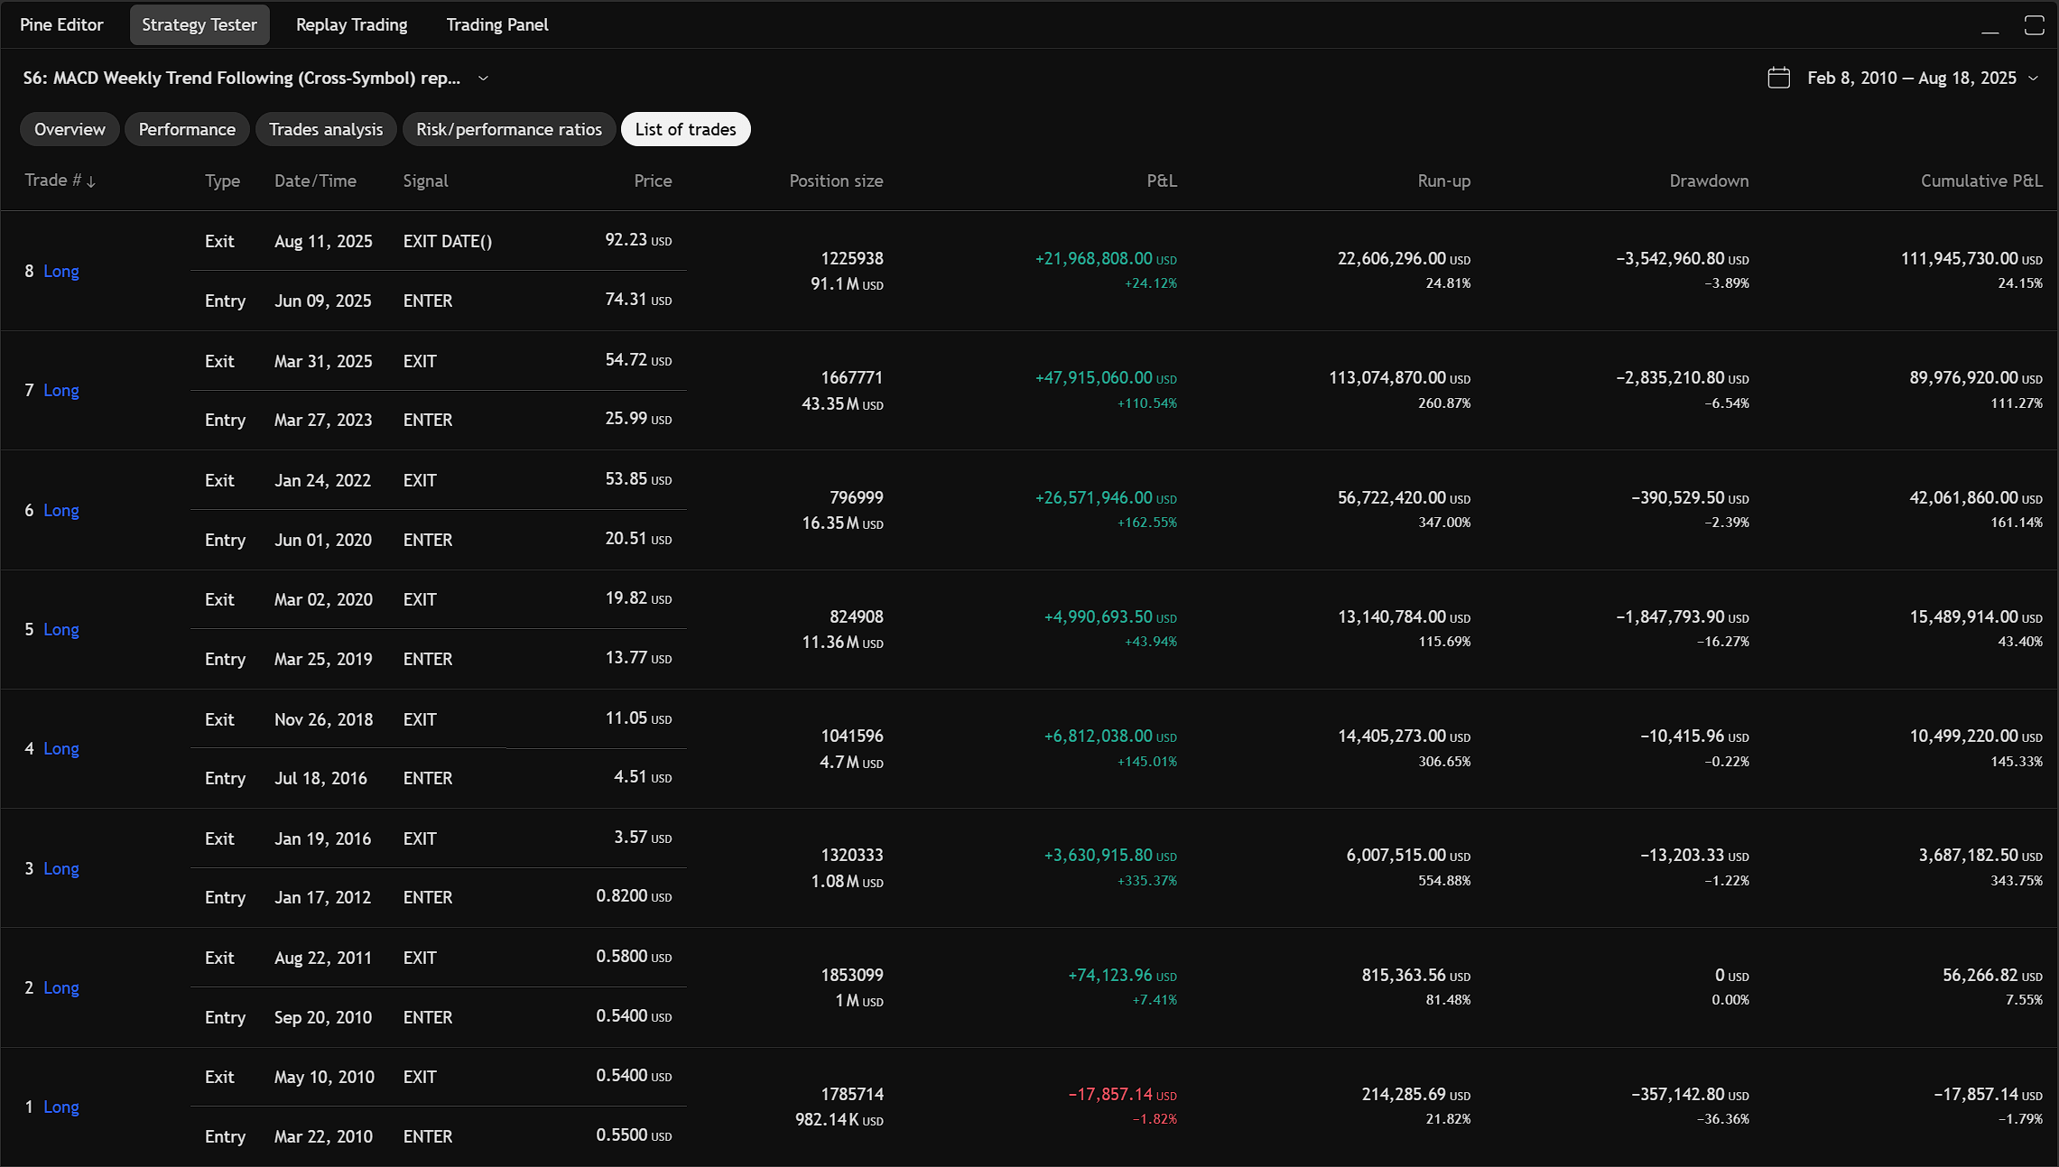Click the 113,074,870.00 USD run-up value

click(x=1399, y=377)
